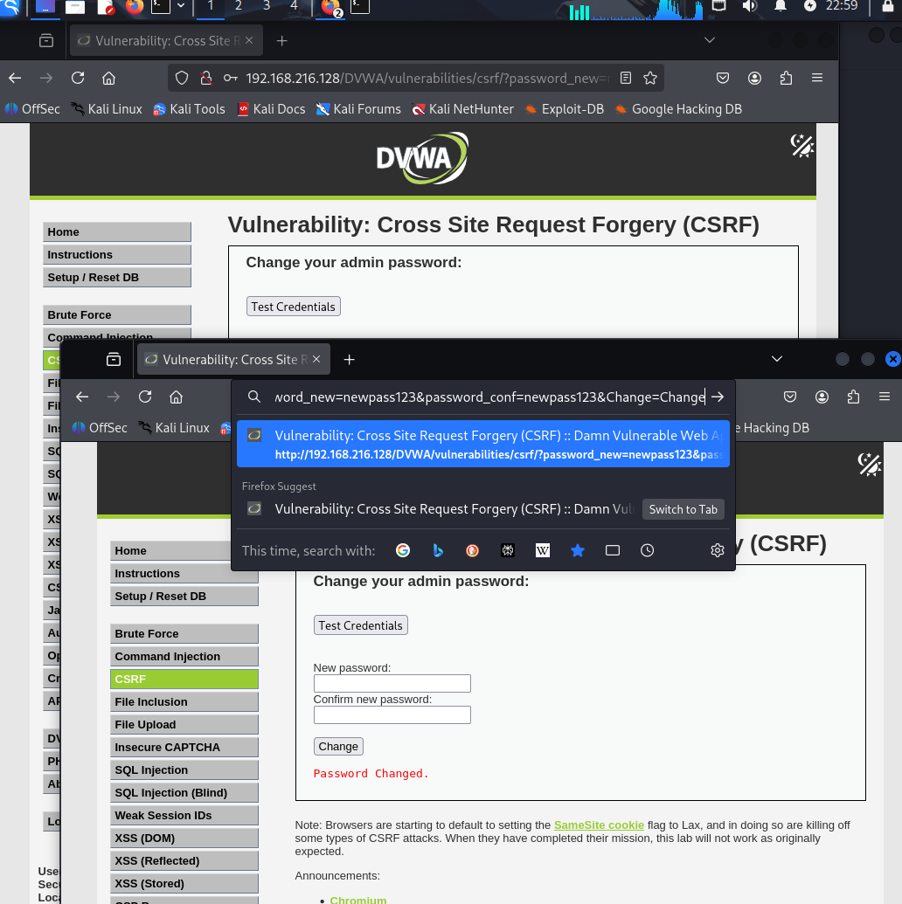
Task: Click volume icon in system panel
Action: pos(749,6)
